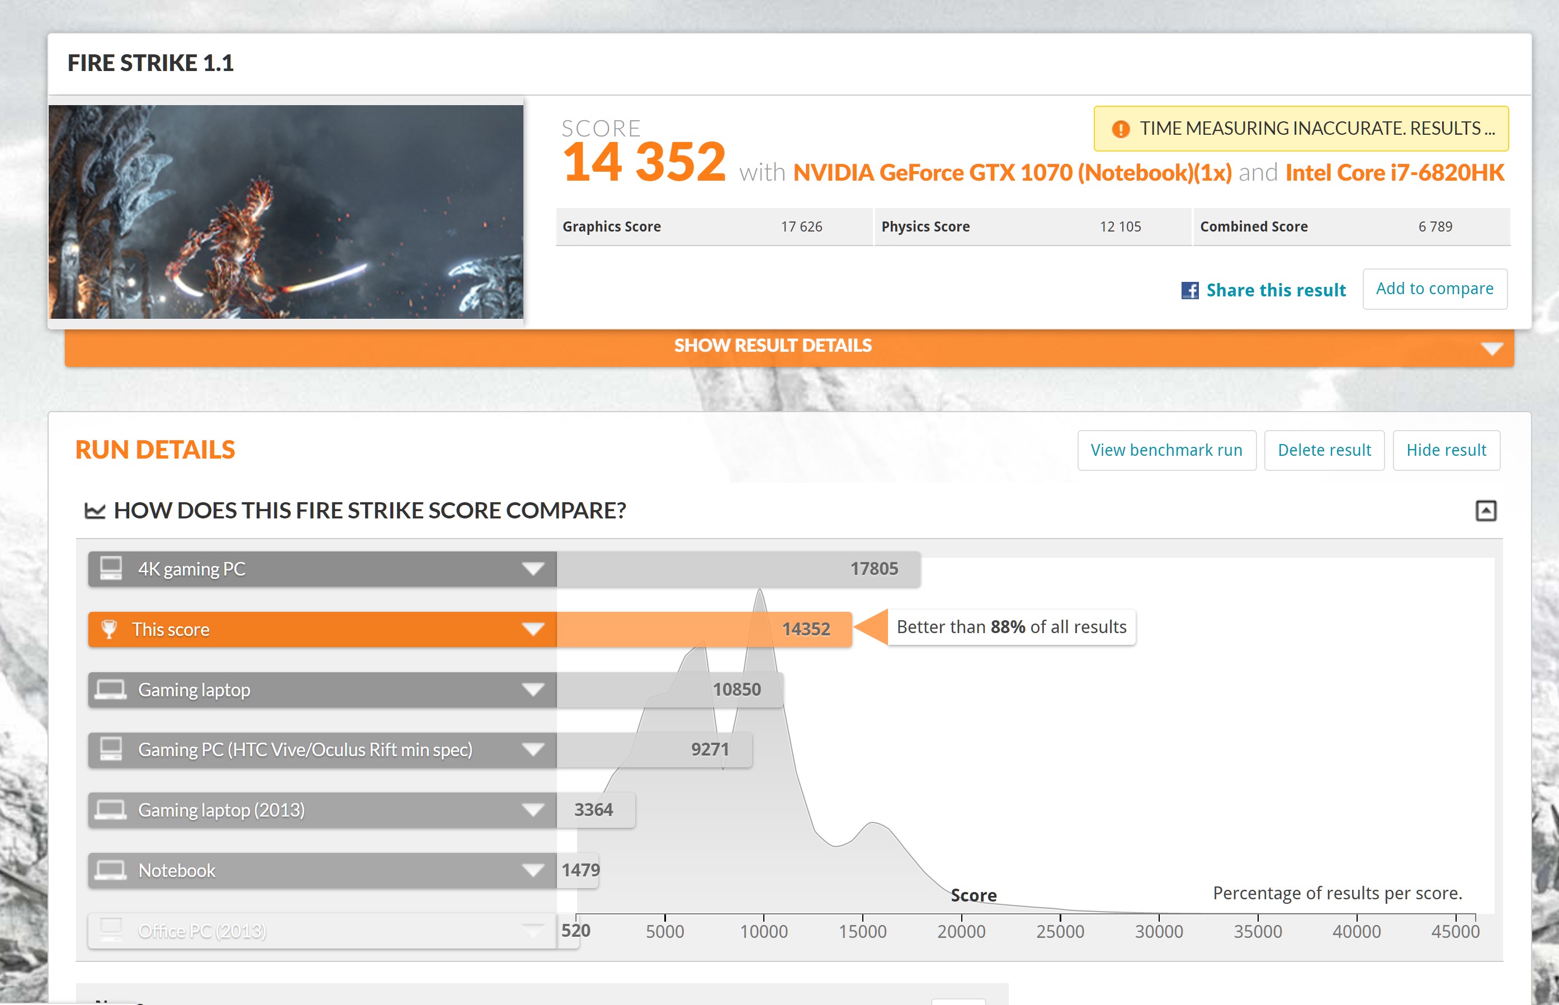
Task: Expand the Gaming laptop (2013) dropdown arrow
Action: [533, 810]
